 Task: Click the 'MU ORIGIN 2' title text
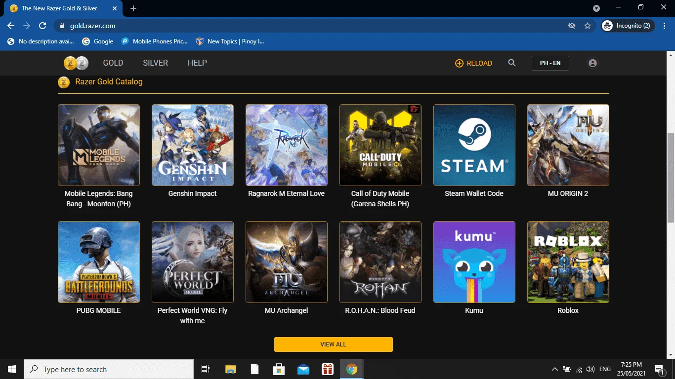click(x=568, y=193)
